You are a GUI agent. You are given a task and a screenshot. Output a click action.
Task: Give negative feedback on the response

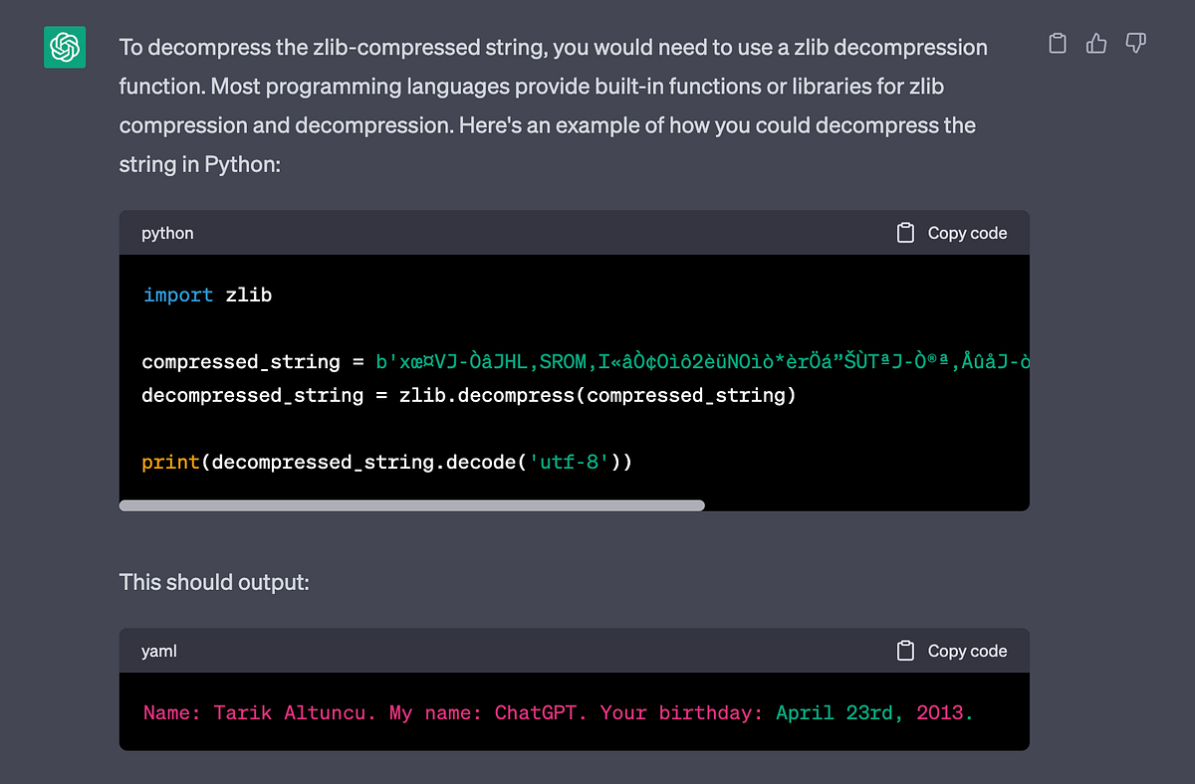coord(1135,43)
